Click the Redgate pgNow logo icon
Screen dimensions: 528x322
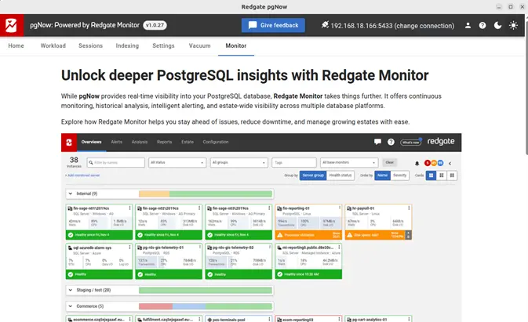click(x=12, y=25)
